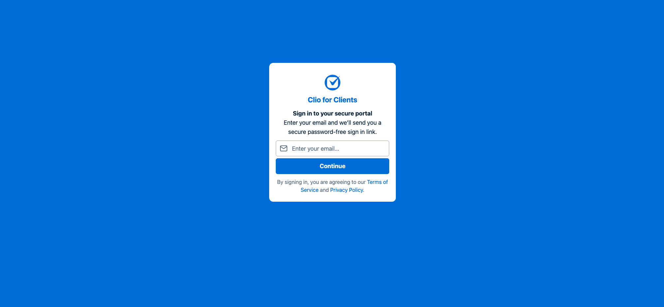This screenshot has width=664, height=307.
Task: Click the blue Continue button
Action: [332, 166]
